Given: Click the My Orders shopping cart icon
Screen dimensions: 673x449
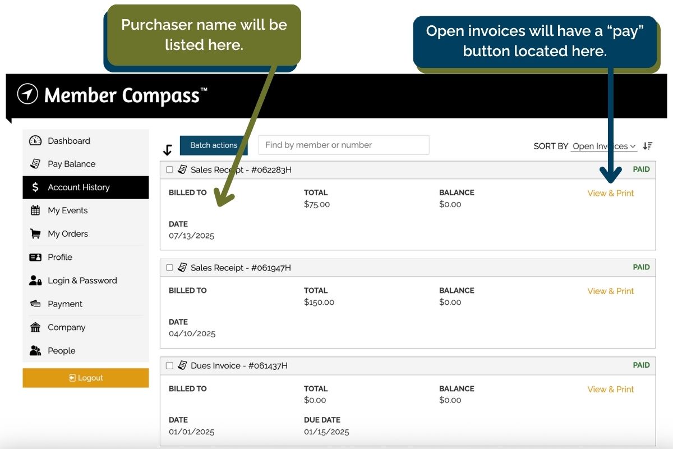Looking at the screenshot, I should click(35, 234).
